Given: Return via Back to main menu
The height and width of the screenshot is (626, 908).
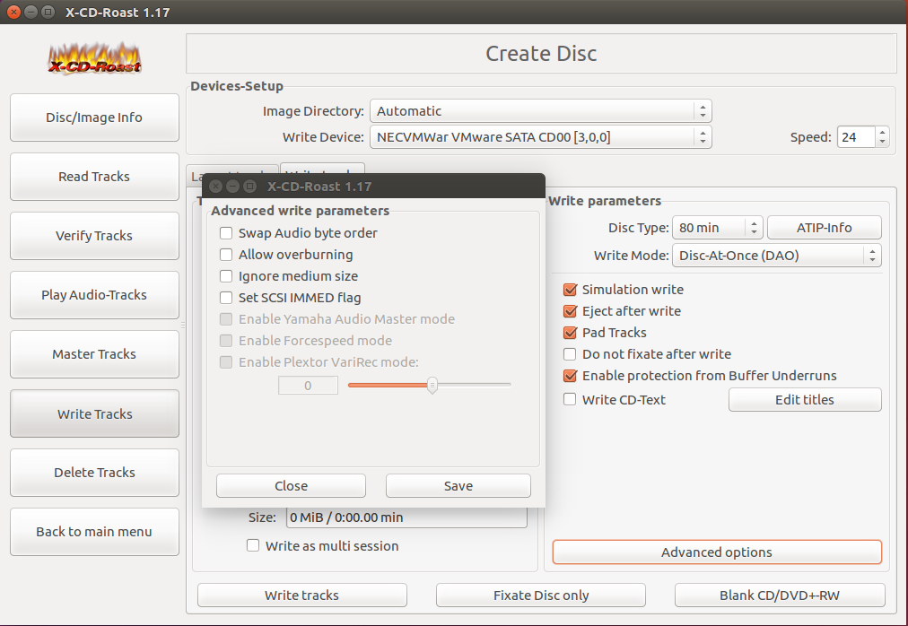Looking at the screenshot, I should click(94, 532).
